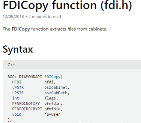Click the date "12/05/2018"
Image resolution: width=141 pixels, height=123 pixels.
[x=13, y=17]
